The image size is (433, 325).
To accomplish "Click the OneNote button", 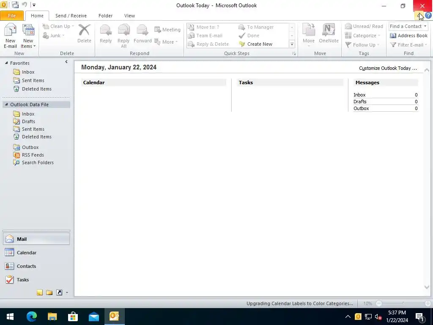I will pyautogui.click(x=329, y=33).
